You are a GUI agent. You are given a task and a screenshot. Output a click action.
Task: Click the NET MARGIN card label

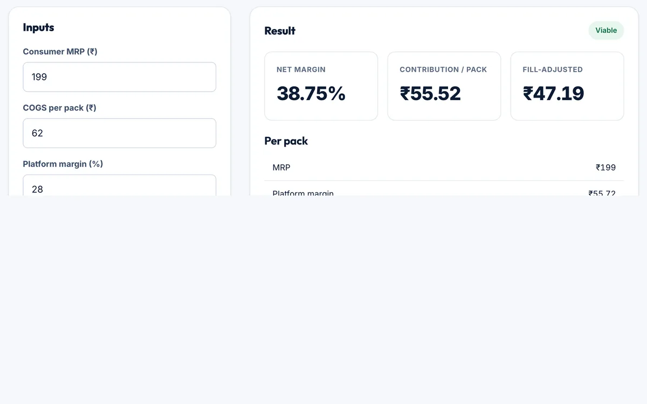301,69
